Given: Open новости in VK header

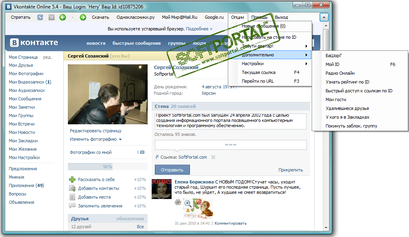Looking at the screenshot, I should [x=96, y=43].
